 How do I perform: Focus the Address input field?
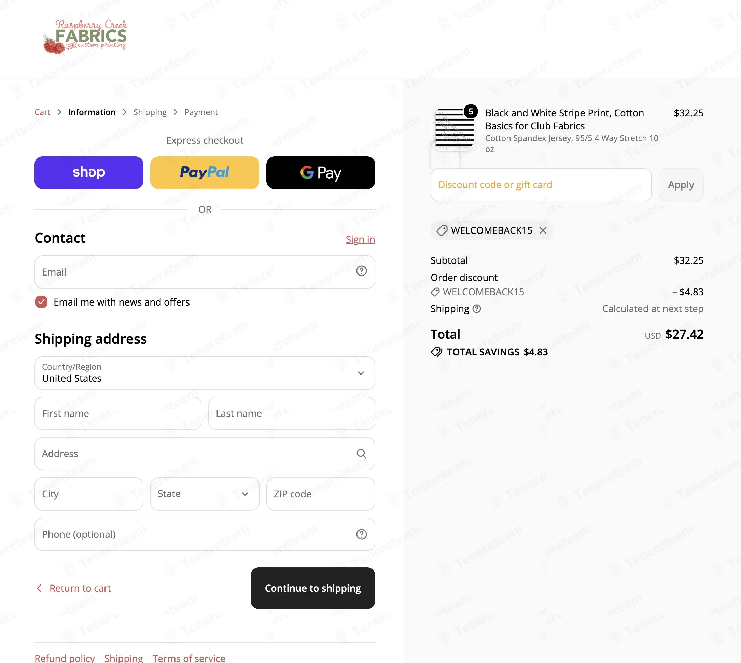[205, 454]
